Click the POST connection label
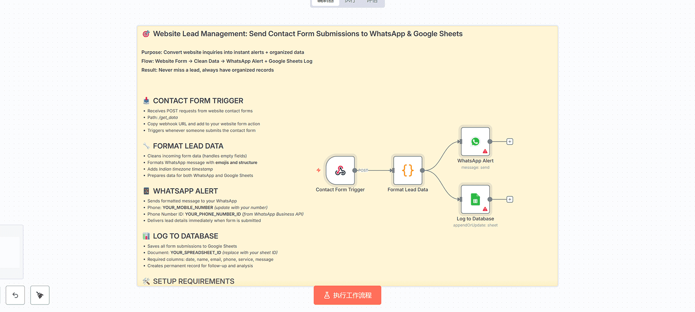The height and width of the screenshot is (312, 695). pyautogui.click(x=363, y=170)
